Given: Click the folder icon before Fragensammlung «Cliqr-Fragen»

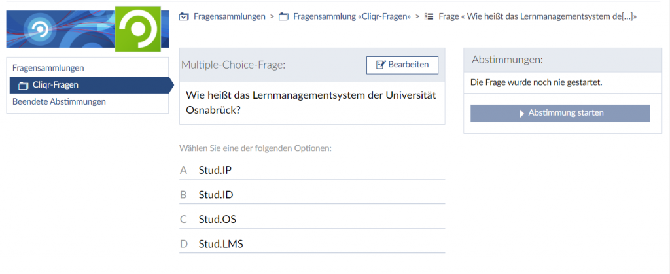Looking at the screenshot, I should coord(283,16).
